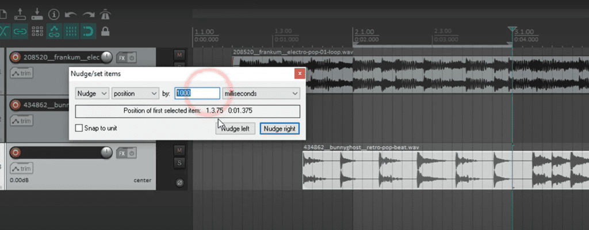Open trim envelope button on 208520__frankum track

pos(21,73)
